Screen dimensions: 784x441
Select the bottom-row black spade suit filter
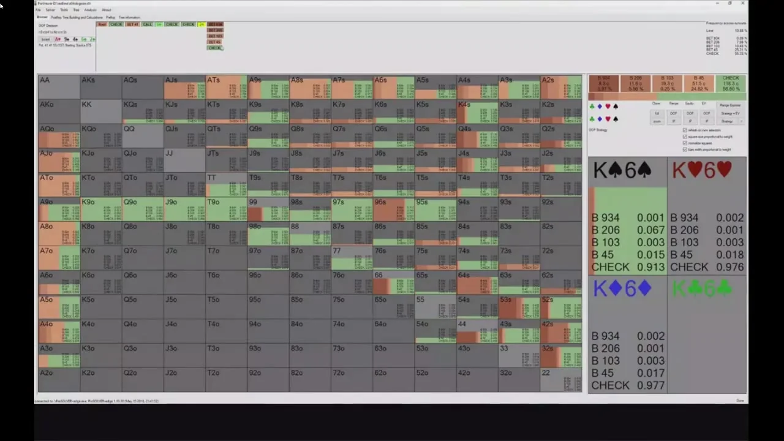click(x=616, y=119)
